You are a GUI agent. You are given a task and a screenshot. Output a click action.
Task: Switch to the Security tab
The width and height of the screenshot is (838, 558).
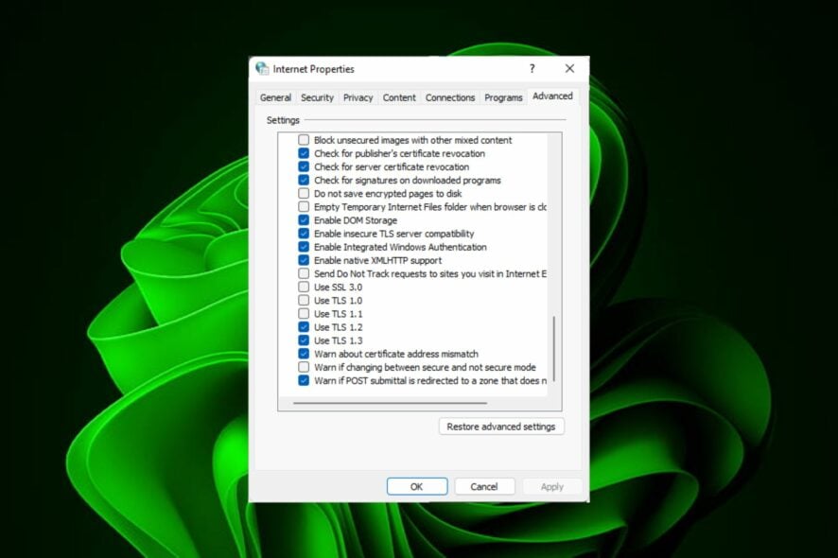click(x=317, y=96)
